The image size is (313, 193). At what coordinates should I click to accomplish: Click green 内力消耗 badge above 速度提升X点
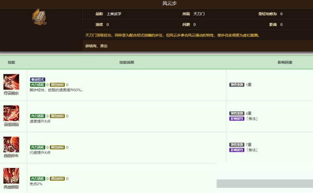38,116
